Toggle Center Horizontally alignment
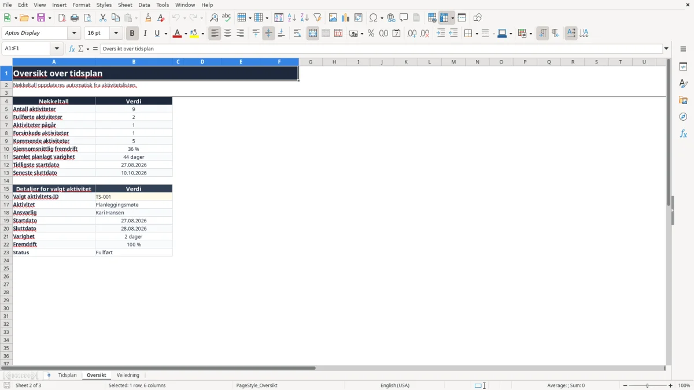 227,34
